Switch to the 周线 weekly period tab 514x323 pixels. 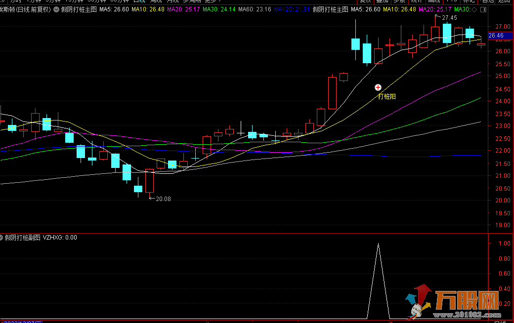[156, 1]
